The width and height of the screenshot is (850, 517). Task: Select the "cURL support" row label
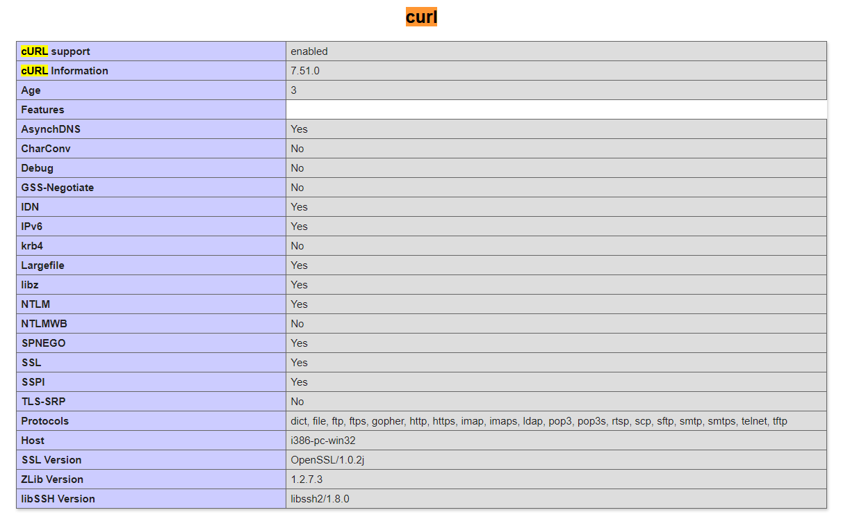(x=56, y=51)
